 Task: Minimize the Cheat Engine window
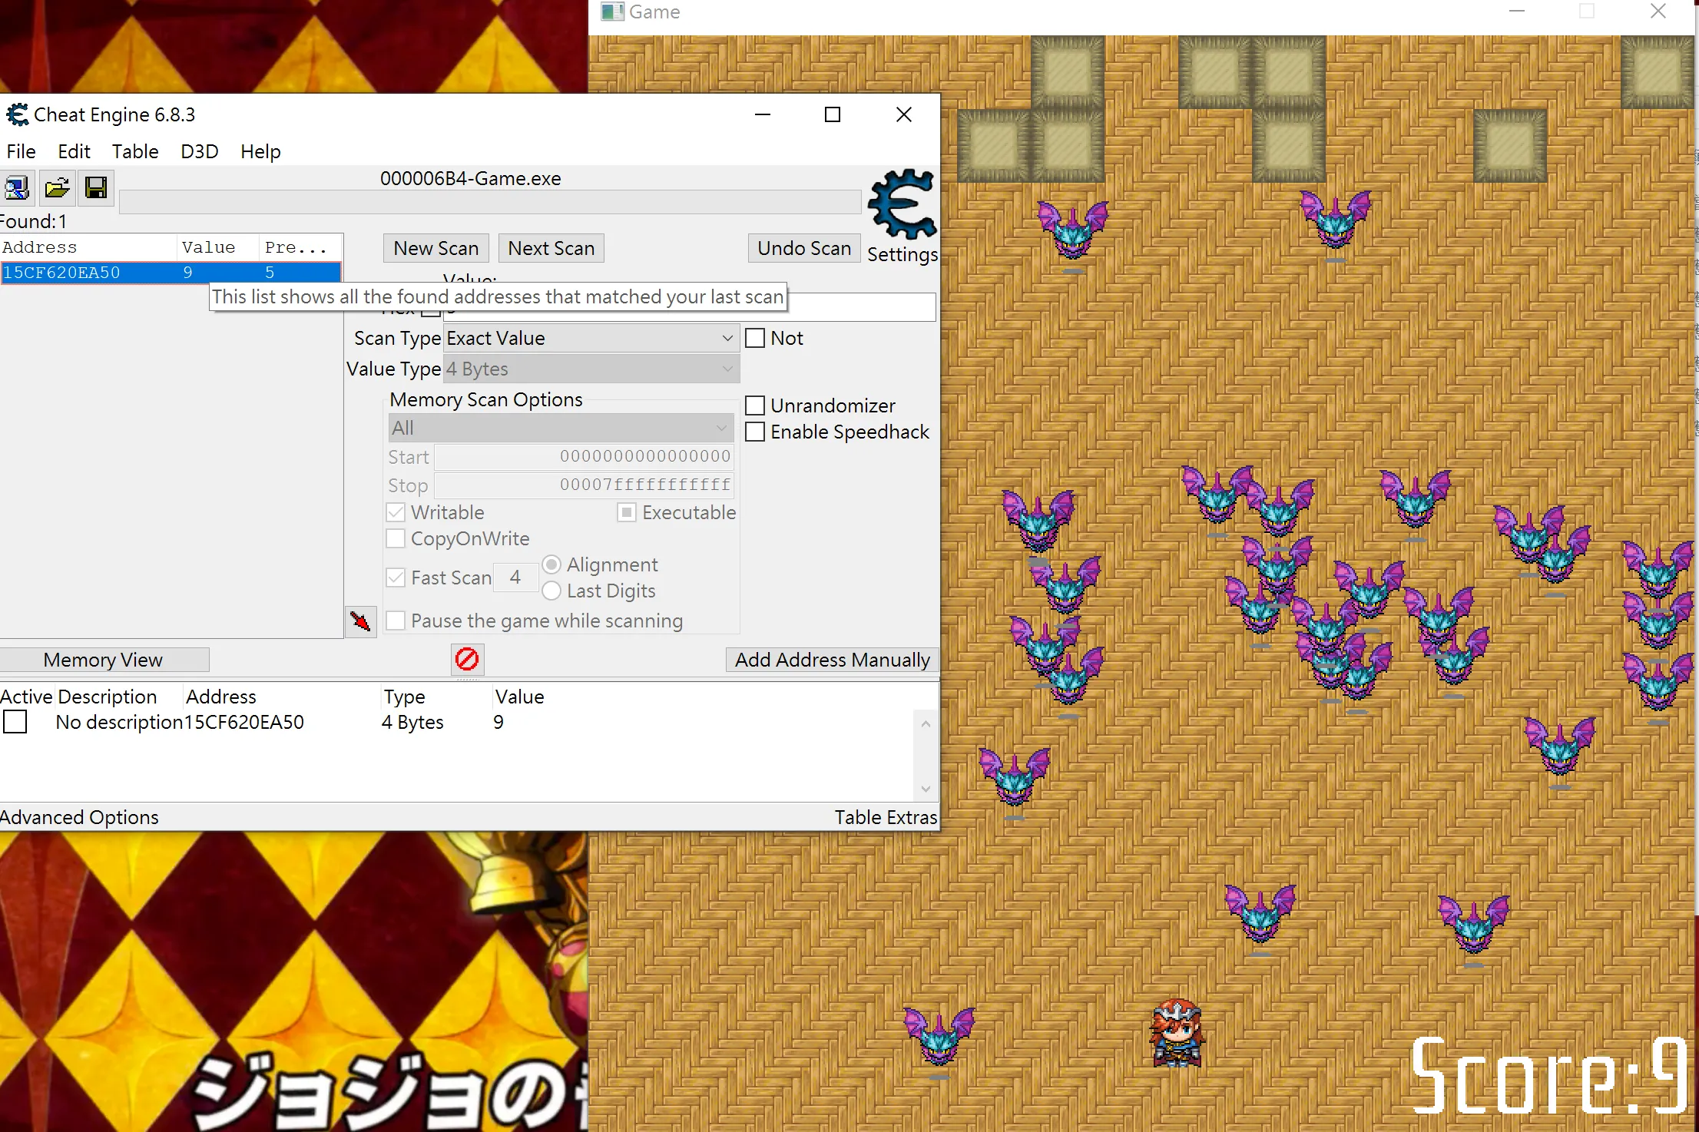[762, 114]
